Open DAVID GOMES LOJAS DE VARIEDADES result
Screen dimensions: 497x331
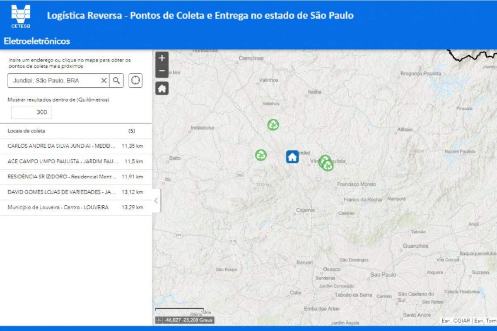click(x=76, y=192)
